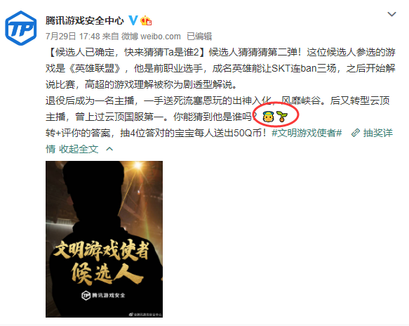This screenshot has width=409, height=326.
Task: Open the #文明游戏使者# hashtag
Action: click(307, 133)
